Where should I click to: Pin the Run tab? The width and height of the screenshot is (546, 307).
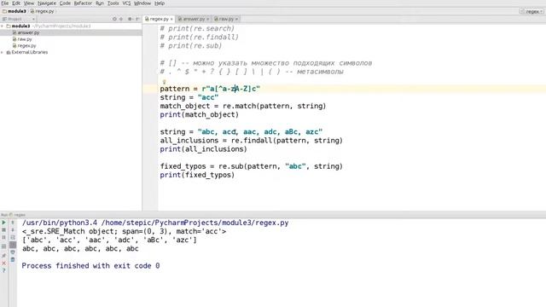click(x=3, y=256)
